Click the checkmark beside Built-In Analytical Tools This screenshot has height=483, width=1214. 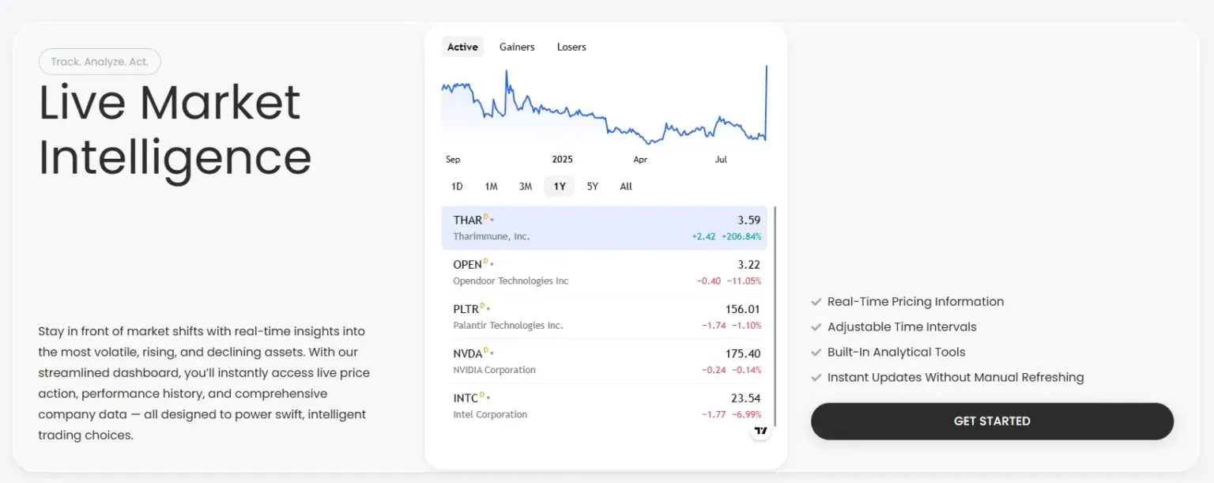pyautogui.click(x=816, y=353)
